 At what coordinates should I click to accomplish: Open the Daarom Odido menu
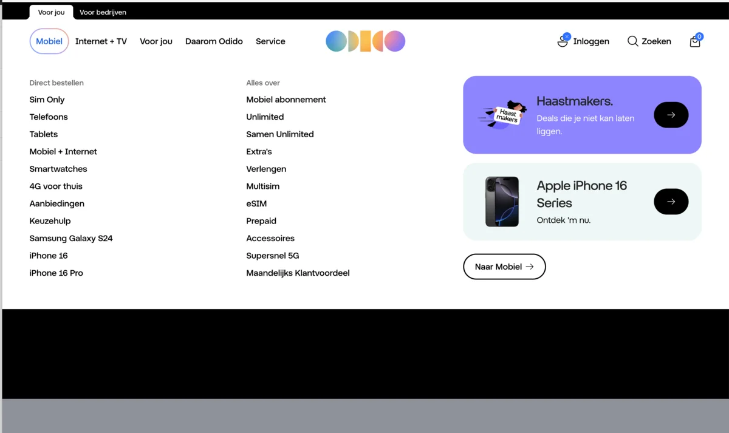pyautogui.click(x=214, y=41)
